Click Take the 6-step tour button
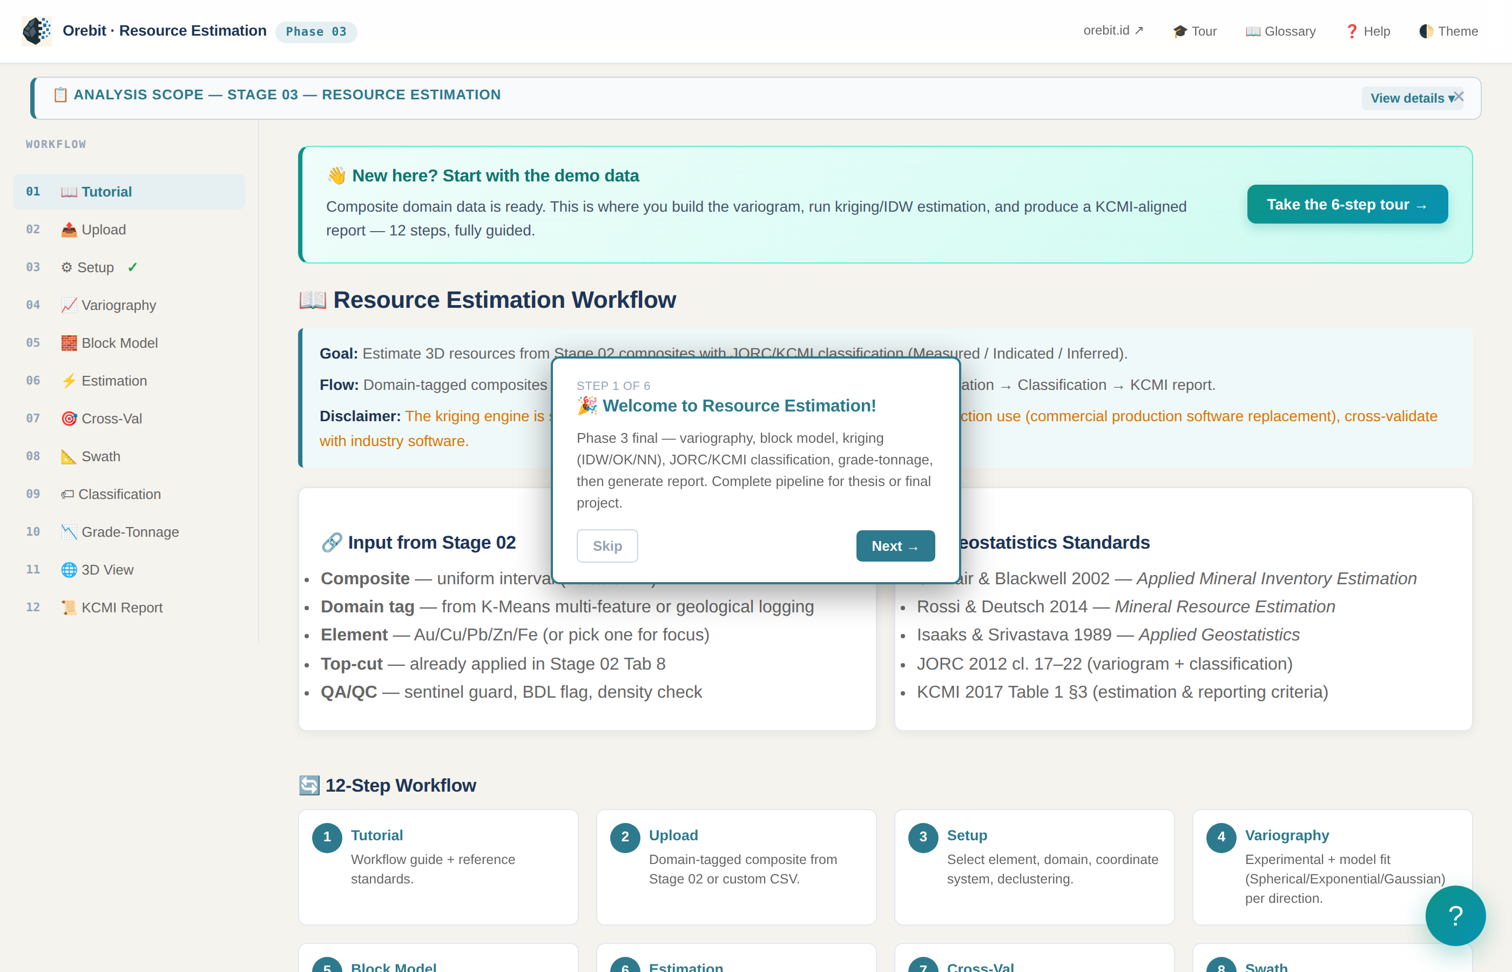1512x972 pixels. click(x=1347, y=205)
